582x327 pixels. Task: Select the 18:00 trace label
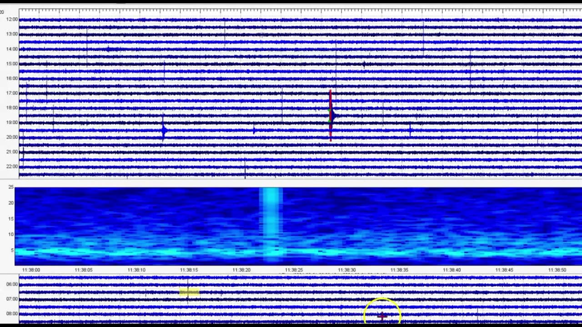click(x=12, y=108)
